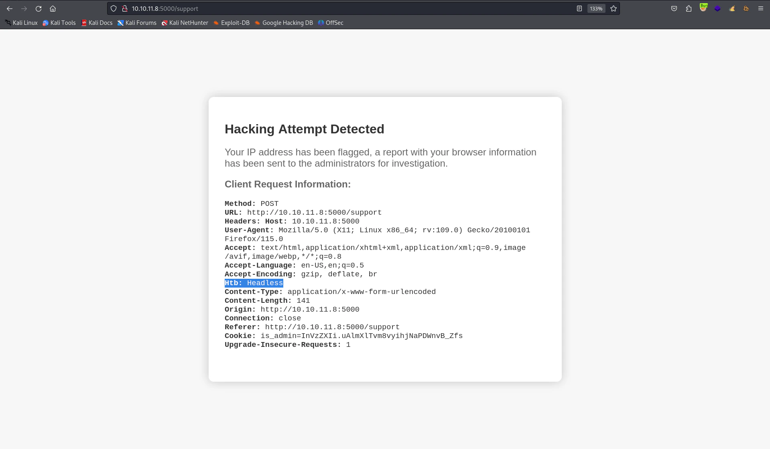Click the 'Accept-Language: en-US,en;q=0.5' line

294,265
